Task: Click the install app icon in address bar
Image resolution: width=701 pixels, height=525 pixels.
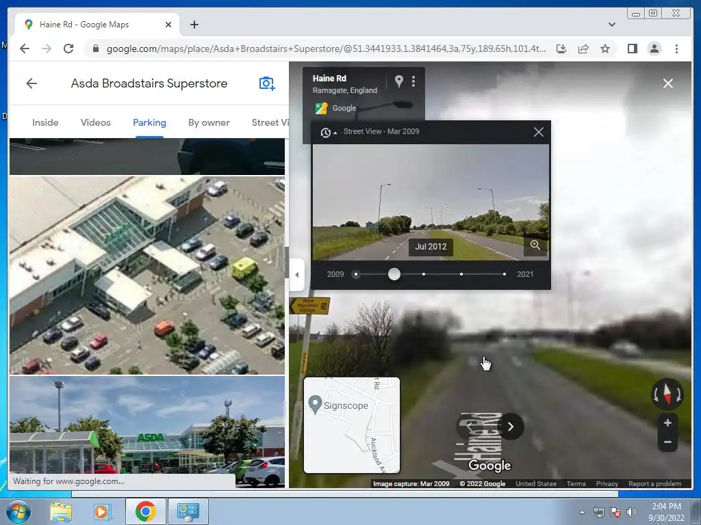Action: click(561, 49)
